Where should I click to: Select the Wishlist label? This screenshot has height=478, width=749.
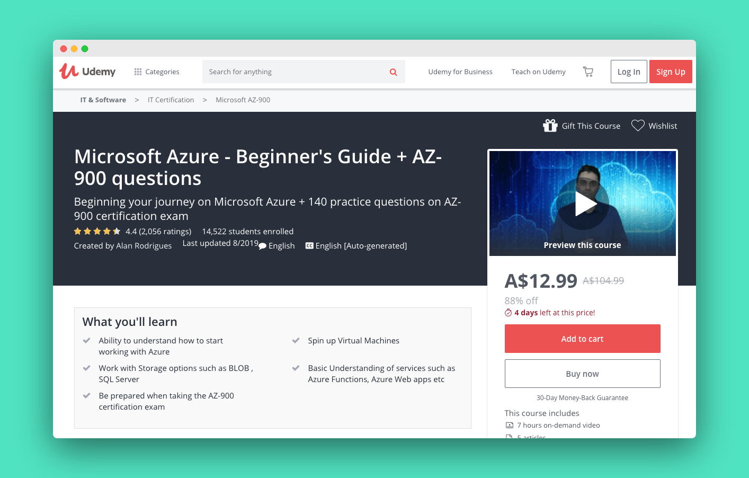point(663,126)
